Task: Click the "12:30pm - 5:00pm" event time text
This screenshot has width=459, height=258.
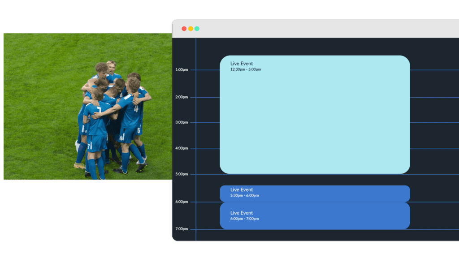Action: coord(246,69)
